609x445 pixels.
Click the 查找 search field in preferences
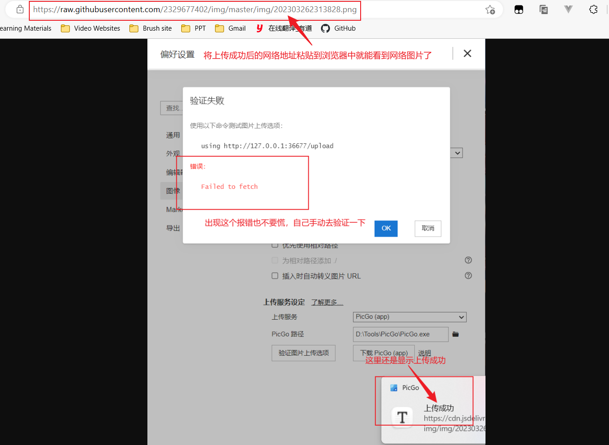[172, 108]
